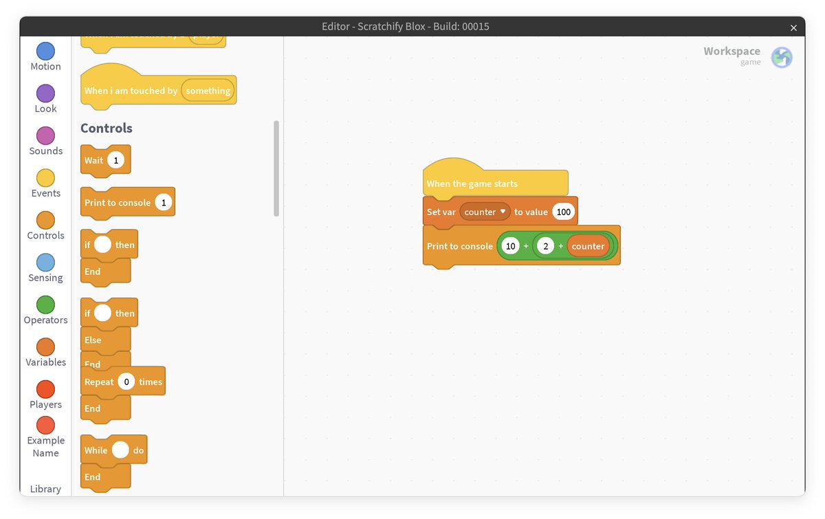Open the Players block category
This screenshot has width=825, height=519.
pos(45,395)
